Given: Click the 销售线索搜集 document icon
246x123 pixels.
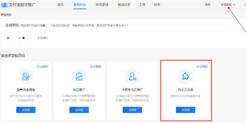Looking at the screenshot, I should pyautogui.click(x=26, y=76).
